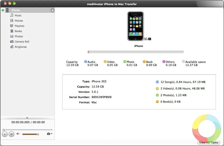
Task: Click the blue Audio legend dot
Action: tap(85, 61)
